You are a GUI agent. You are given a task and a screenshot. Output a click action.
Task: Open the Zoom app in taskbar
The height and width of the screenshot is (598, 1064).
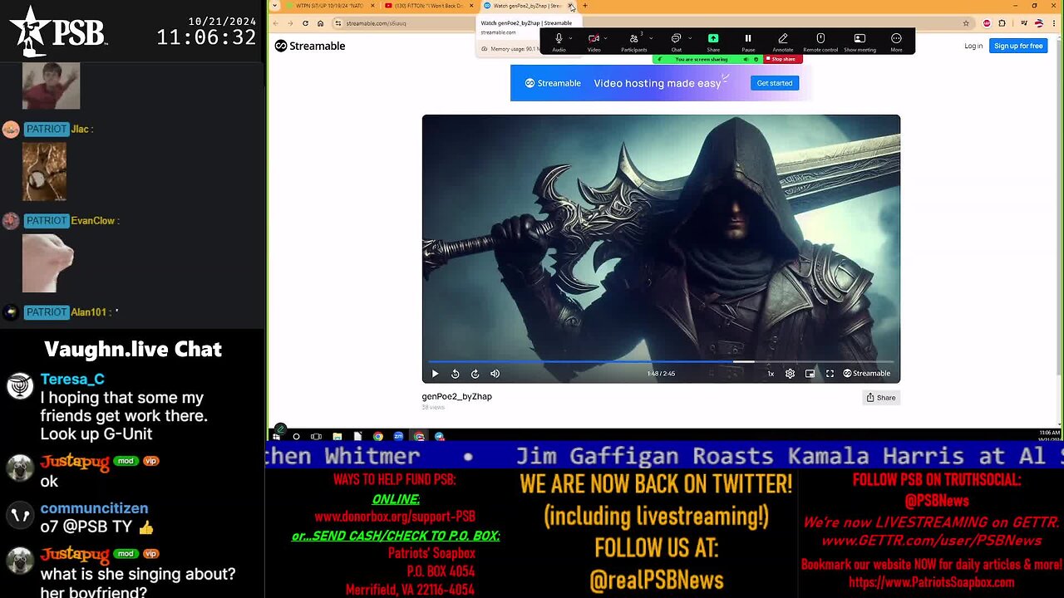tap(398, 436)
